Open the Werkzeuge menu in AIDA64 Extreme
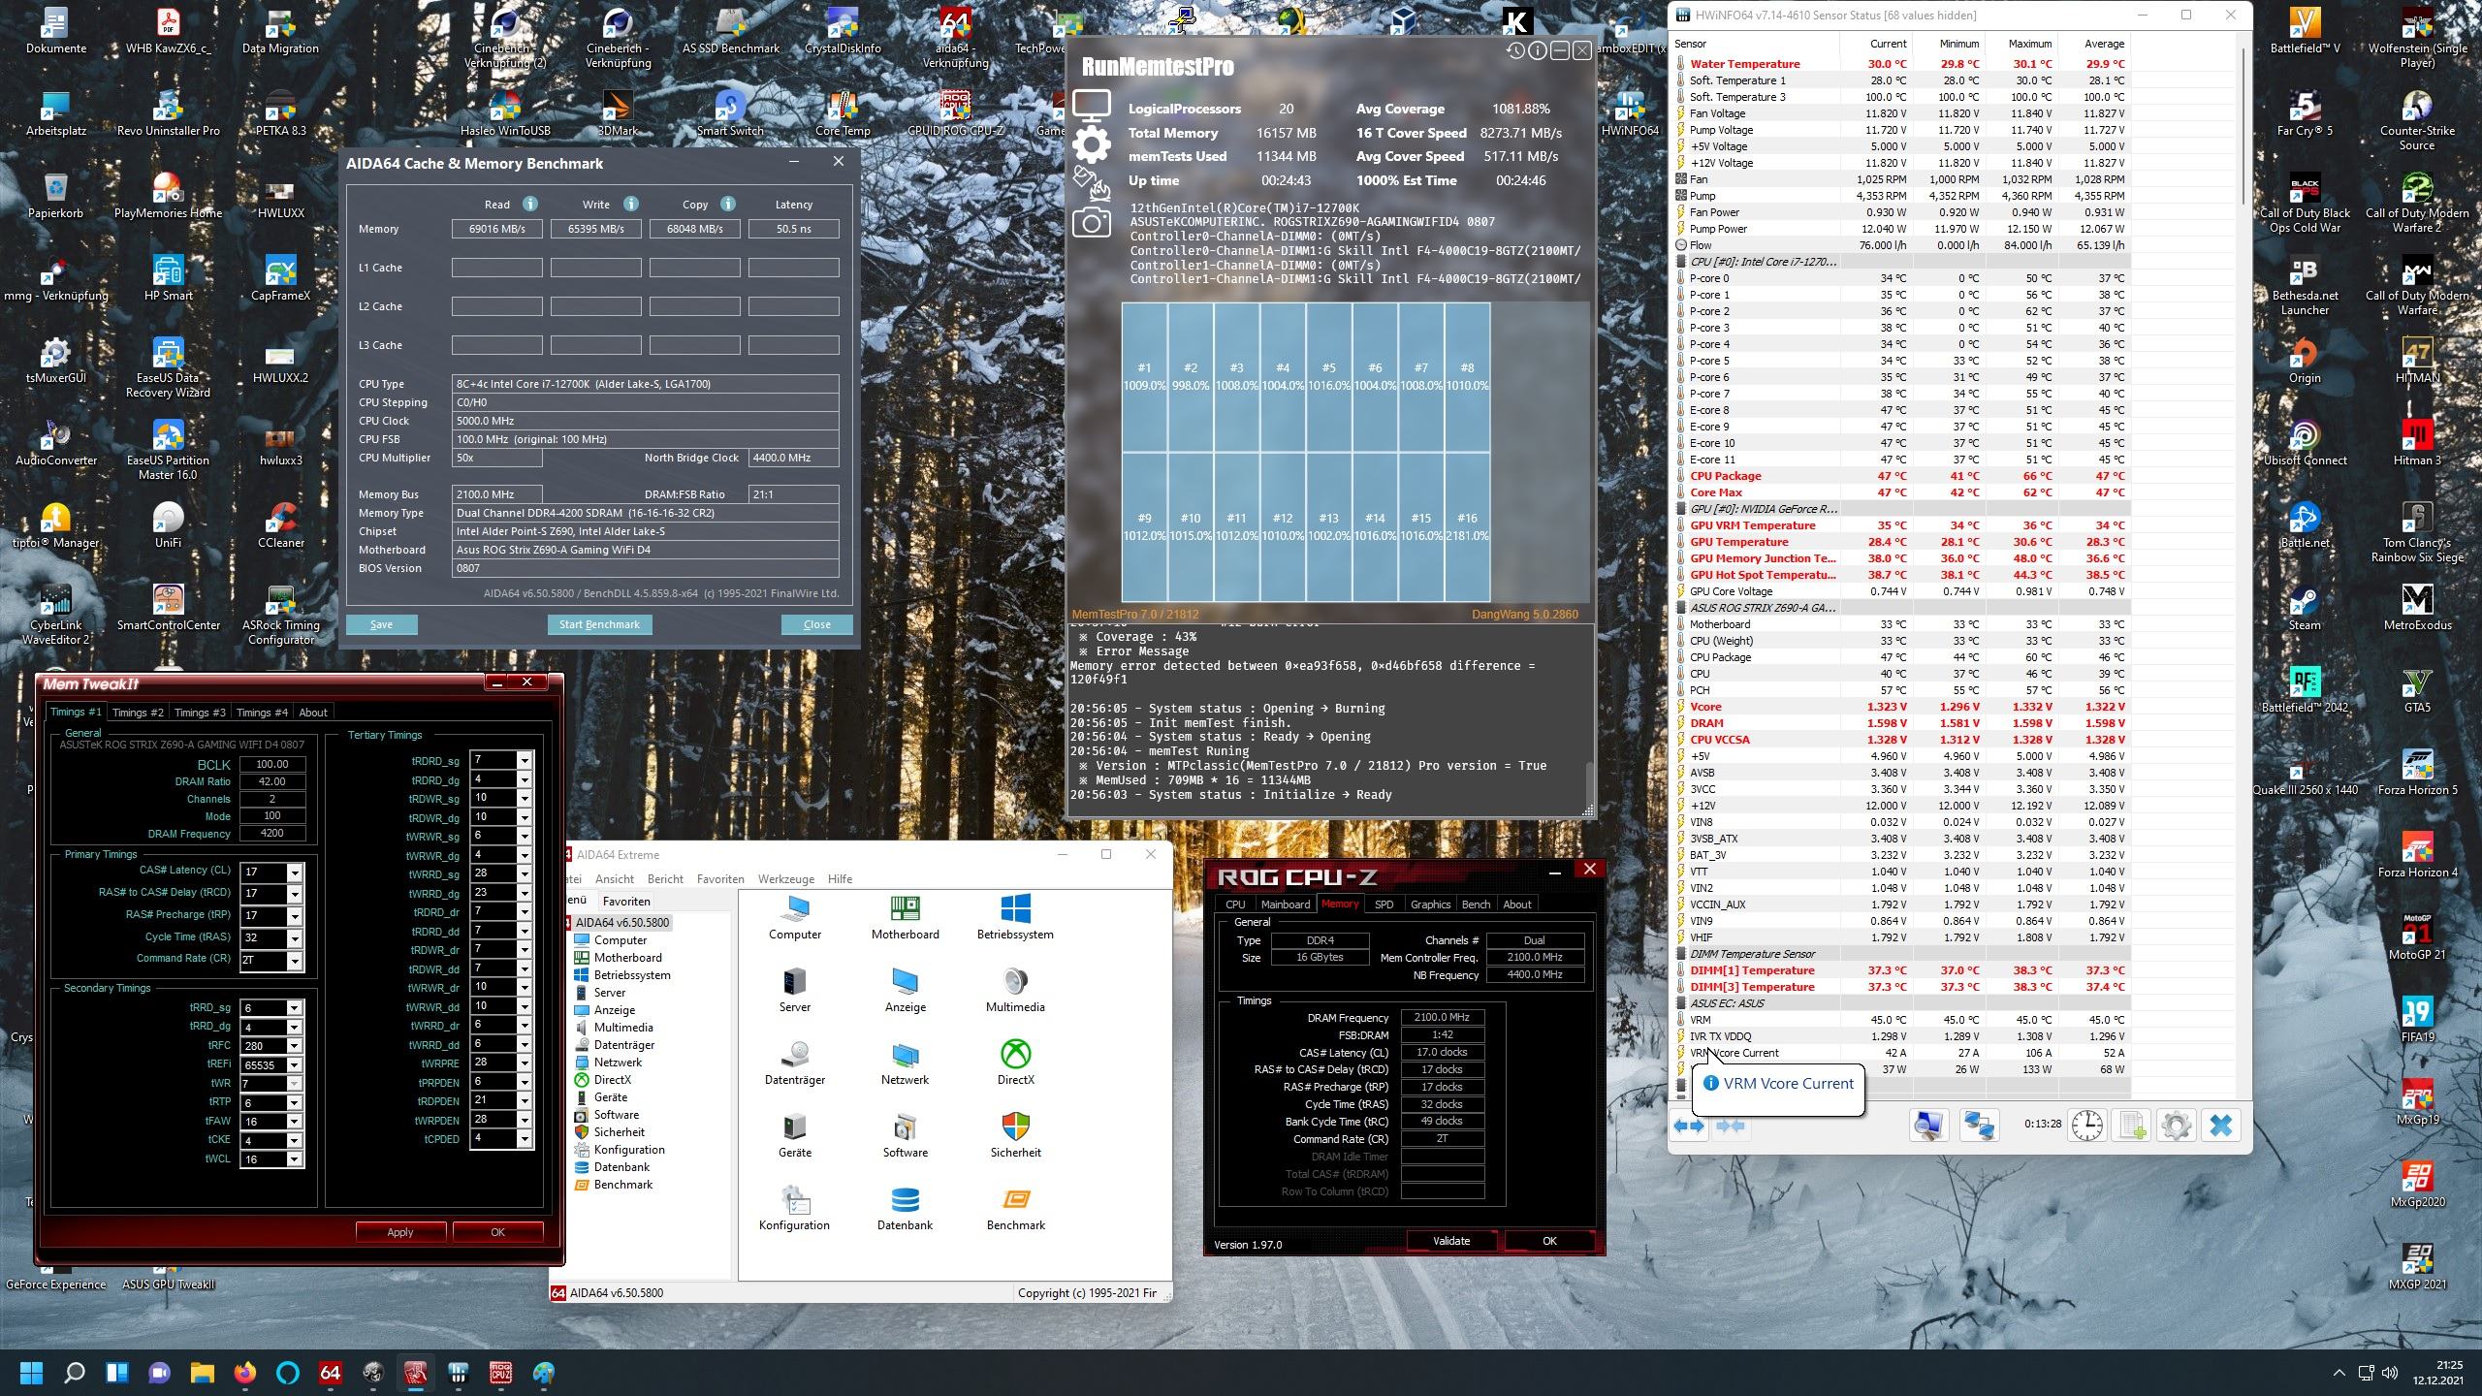The image size is (2482, 1396). (x=785, y=879)
